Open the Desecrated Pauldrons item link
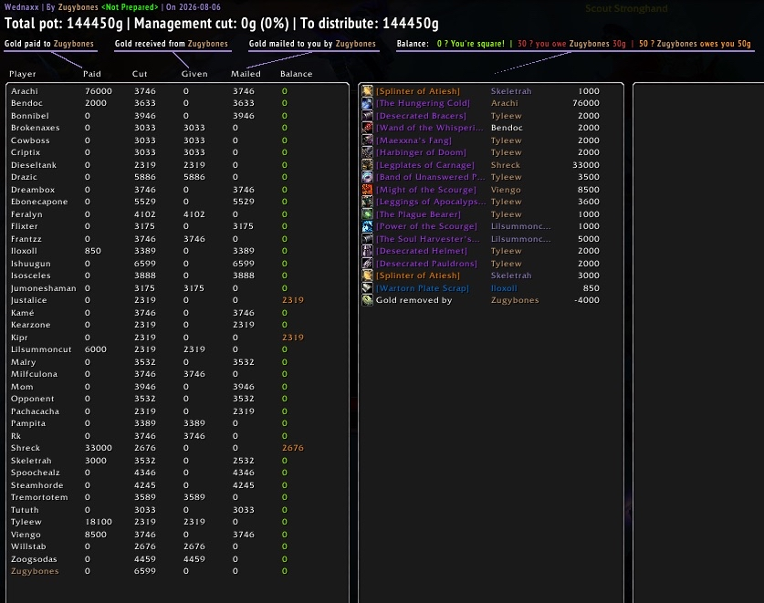 [x=426, y=264]
